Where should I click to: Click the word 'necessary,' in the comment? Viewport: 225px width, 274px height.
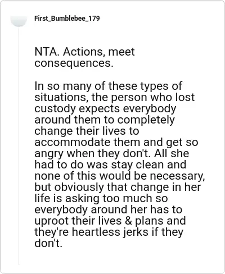click(x=175, y=176)
